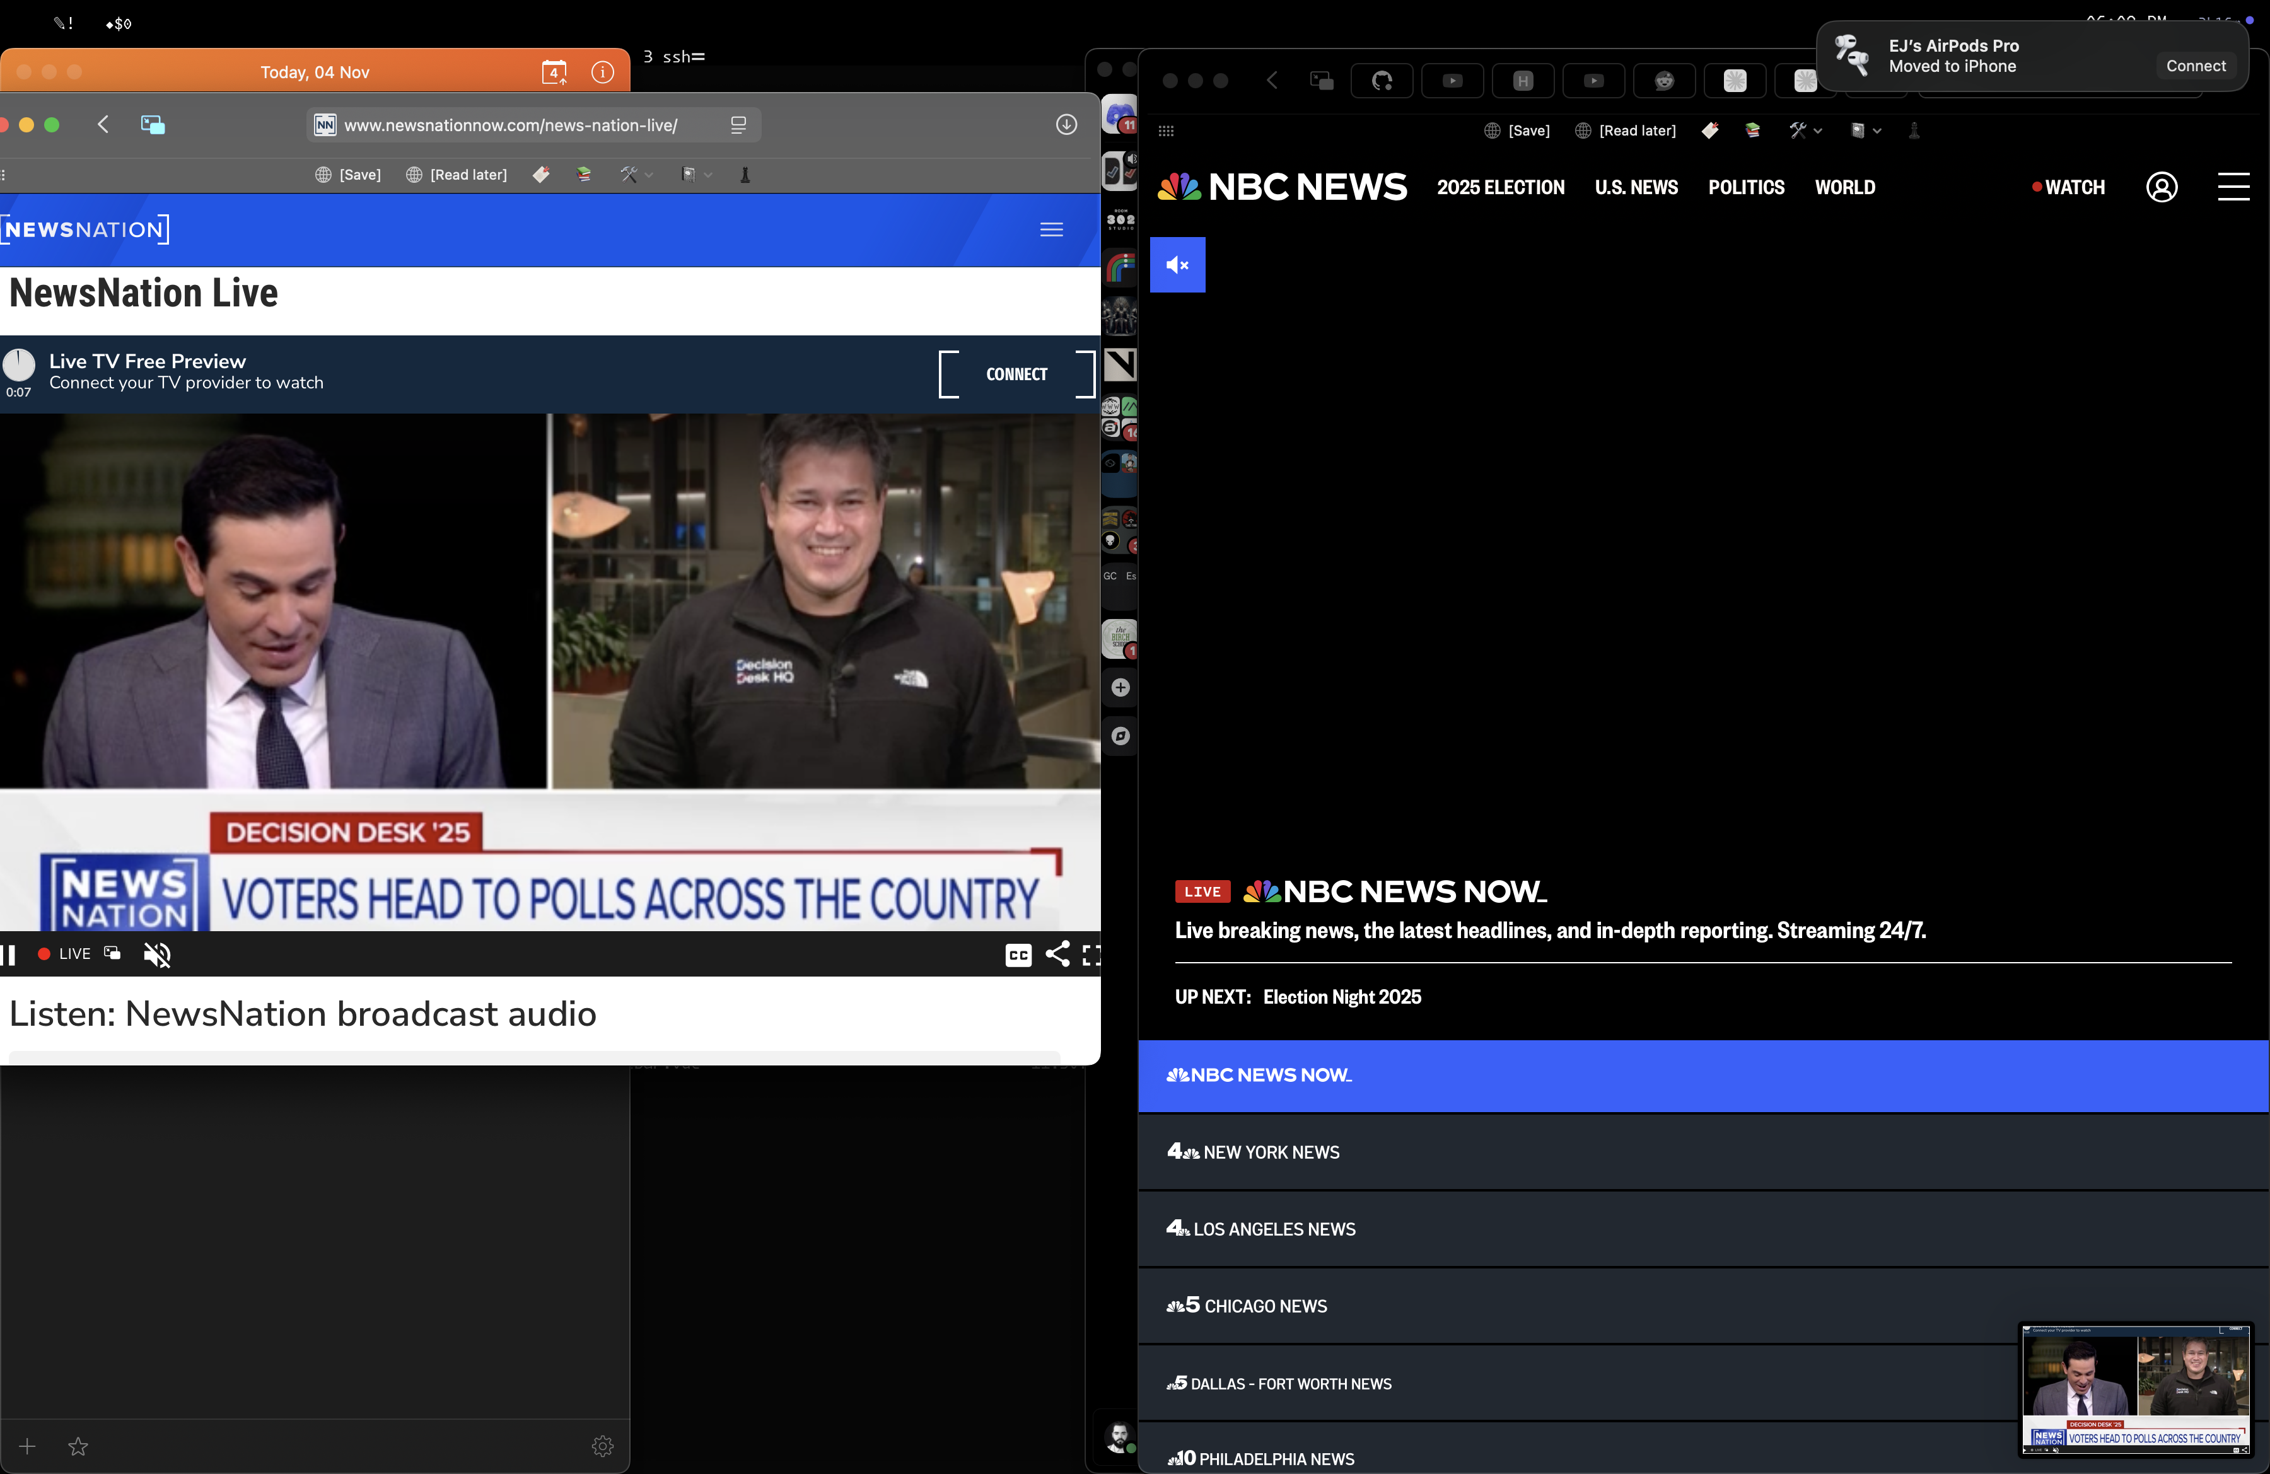This screenshot has width=2270, height=1474.
Task: Enable closed captions with the CC button
Action: coord(1018,955)
